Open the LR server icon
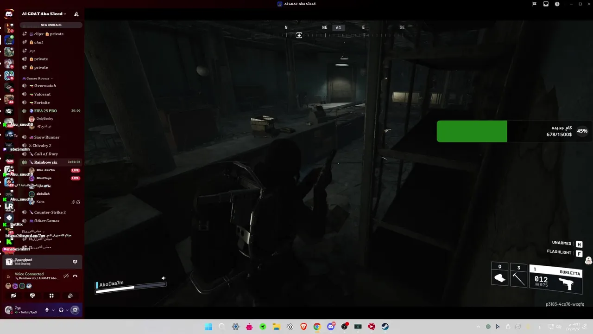Image resolution: width=593 pixels, height=334 pixels. [x=9, y=206]
